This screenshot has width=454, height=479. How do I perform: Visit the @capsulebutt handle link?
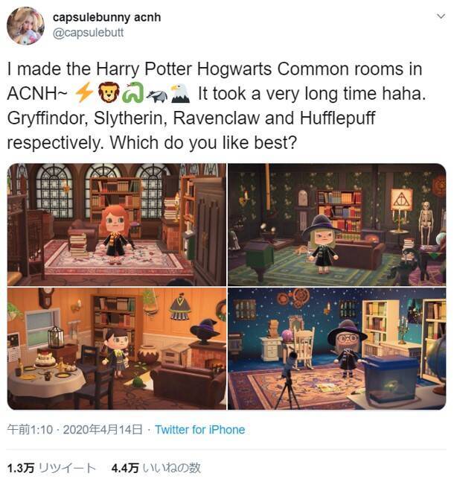pos(88,33)
